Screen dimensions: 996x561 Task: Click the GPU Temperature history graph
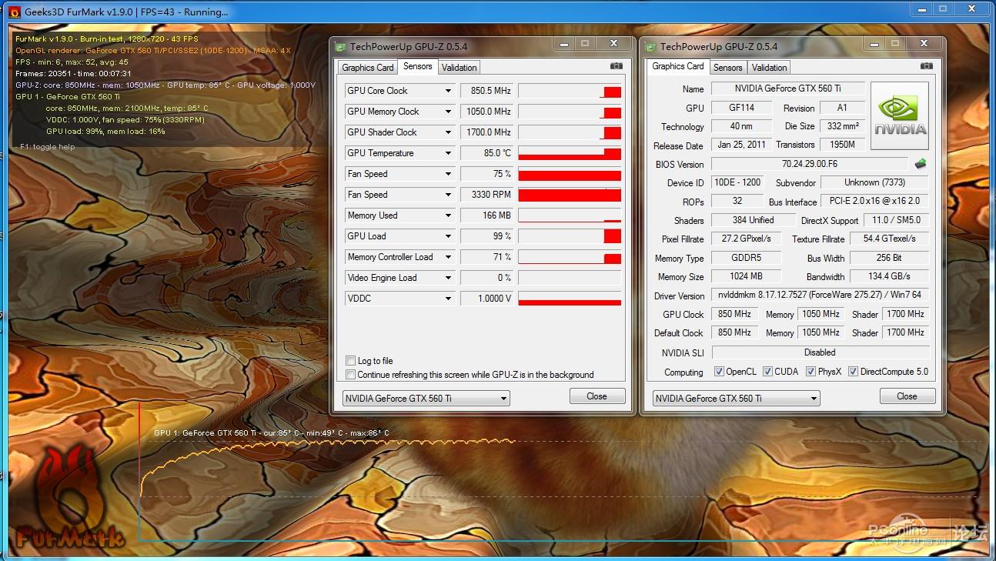pos(570,153)
